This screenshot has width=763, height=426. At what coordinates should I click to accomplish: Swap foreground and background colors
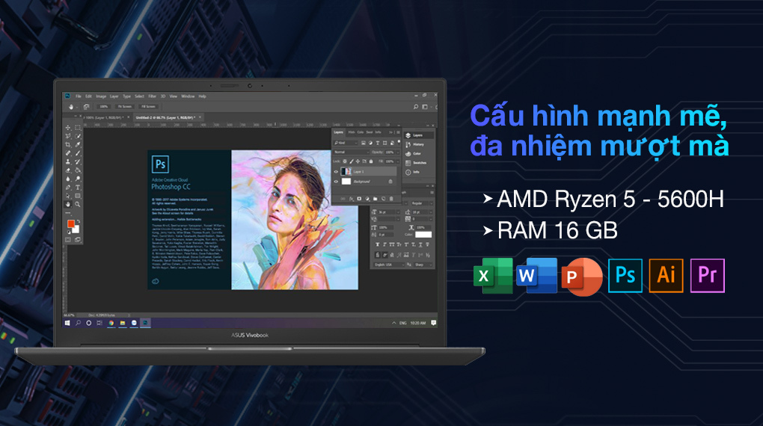[x=79, y=221]
